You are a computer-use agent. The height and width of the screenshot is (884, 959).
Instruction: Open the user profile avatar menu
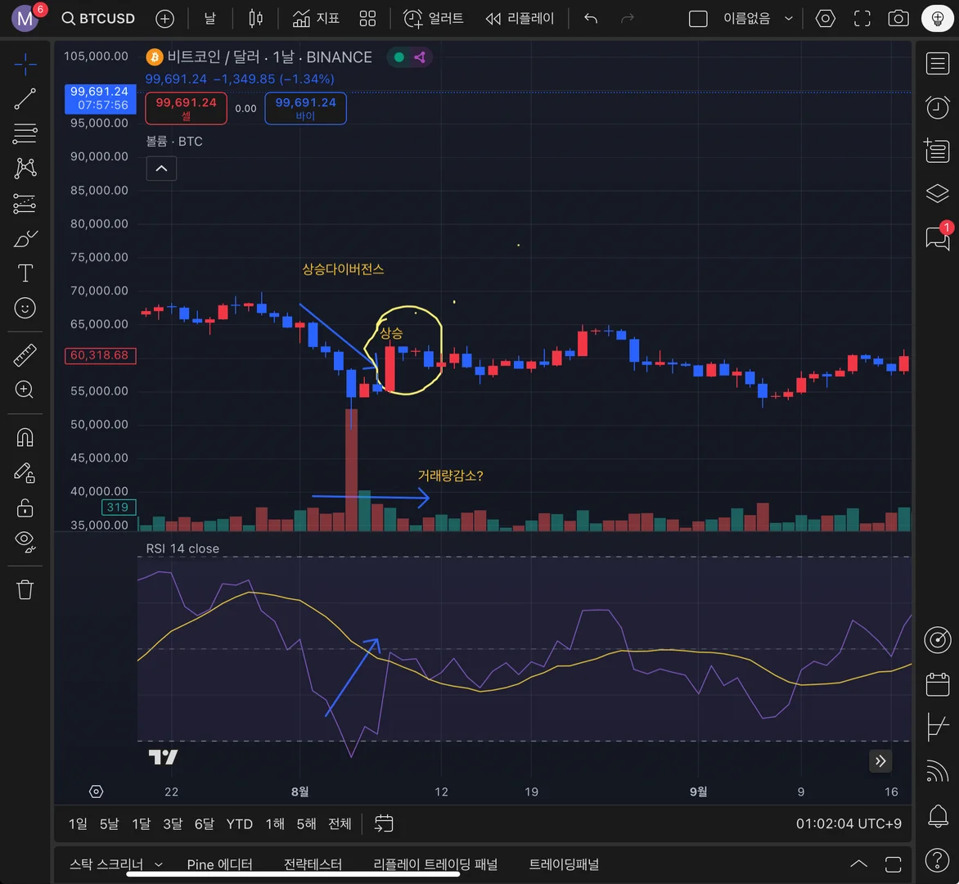click(25, 18)
